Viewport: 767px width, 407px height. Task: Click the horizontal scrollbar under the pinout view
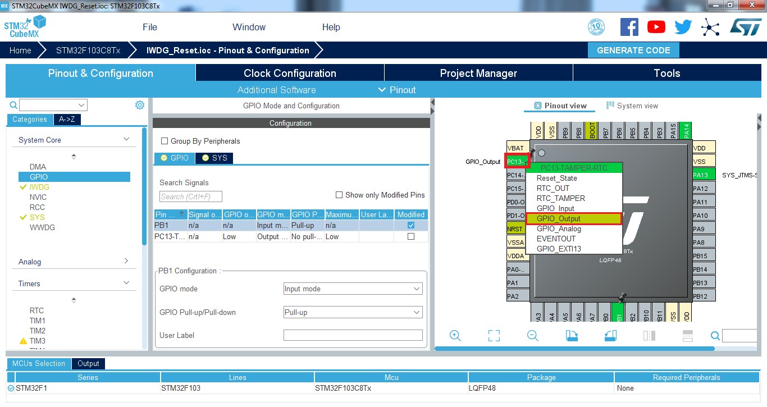[574, 349]
